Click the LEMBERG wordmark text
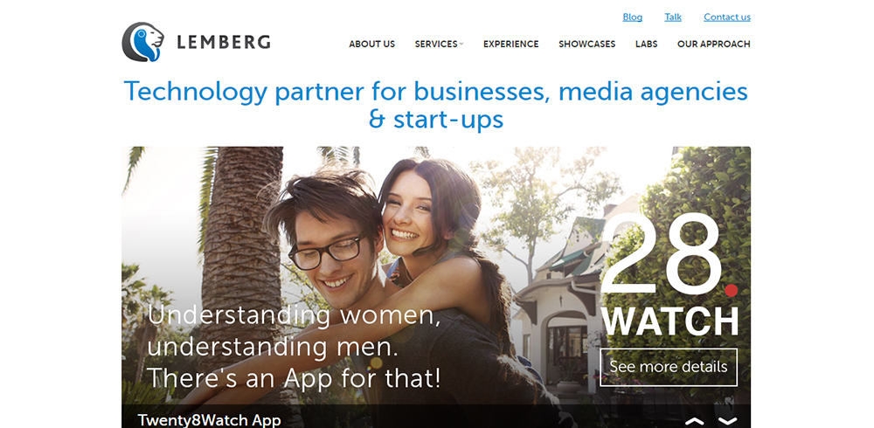Screen dimensions: 874x428 click(224, 42)
